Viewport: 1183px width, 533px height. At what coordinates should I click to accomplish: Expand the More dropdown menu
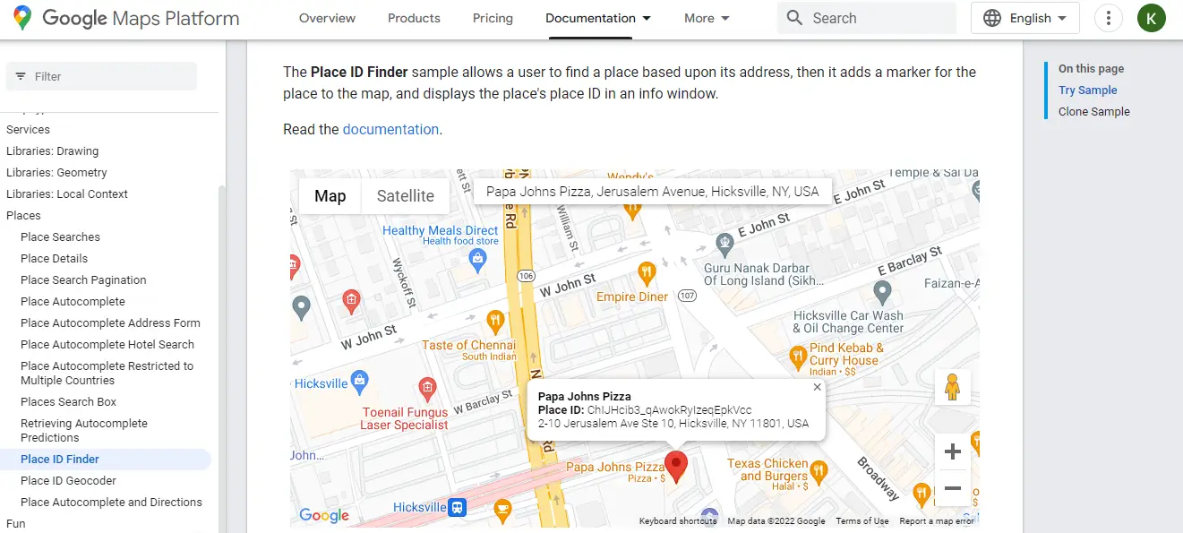pyautogui.click(x=706, y=18)
